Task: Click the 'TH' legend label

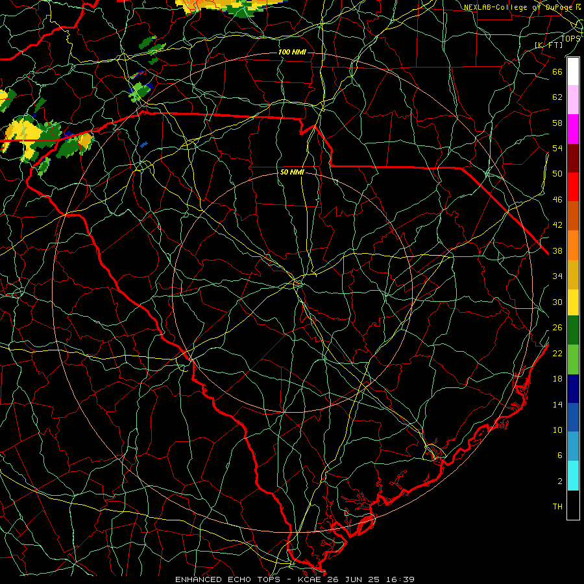Action: click(557, 507)
